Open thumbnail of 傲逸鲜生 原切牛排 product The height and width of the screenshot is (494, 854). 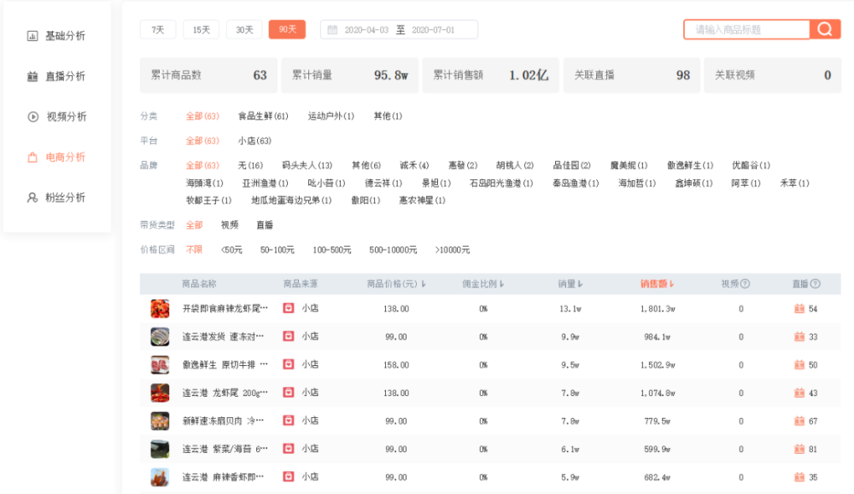tap(160, 364)
